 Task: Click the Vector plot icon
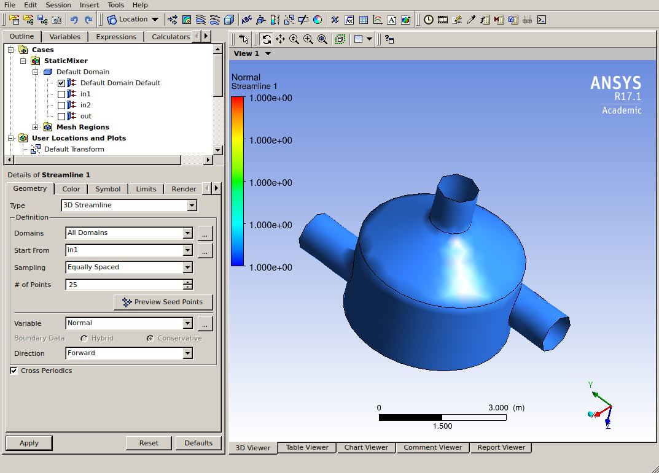[x=173, y=20]
